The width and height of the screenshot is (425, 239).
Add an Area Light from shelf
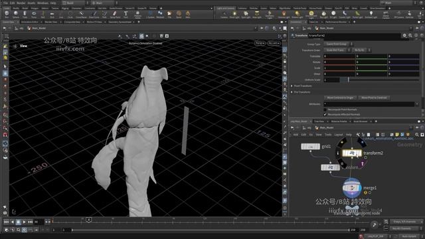(x=257, y=15)
